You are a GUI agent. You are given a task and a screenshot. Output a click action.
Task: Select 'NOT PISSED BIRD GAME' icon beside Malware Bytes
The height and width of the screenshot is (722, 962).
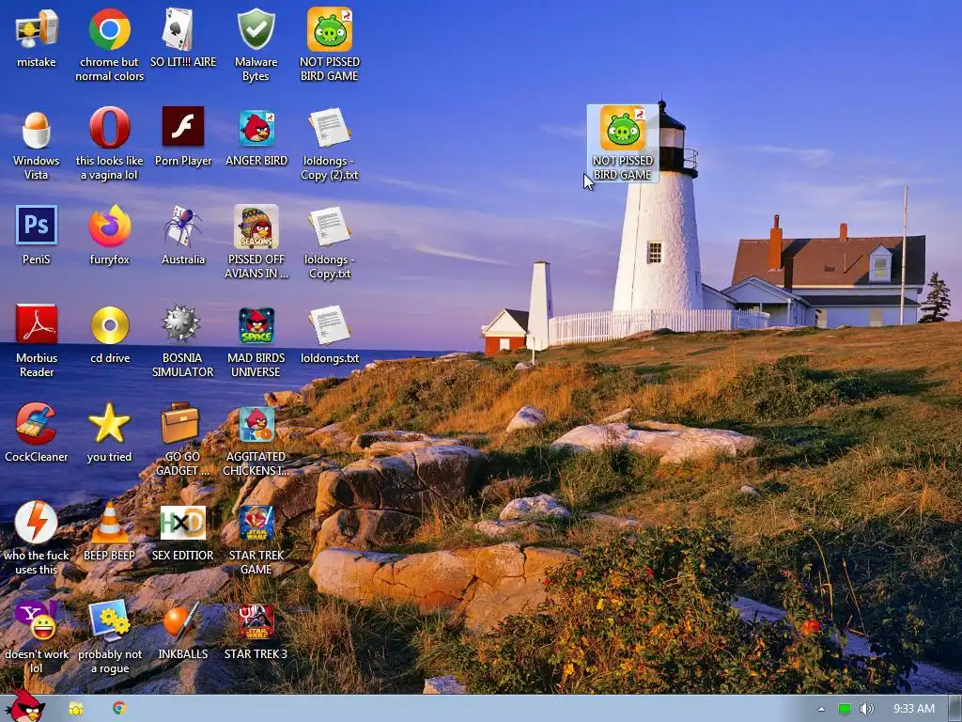330,29
